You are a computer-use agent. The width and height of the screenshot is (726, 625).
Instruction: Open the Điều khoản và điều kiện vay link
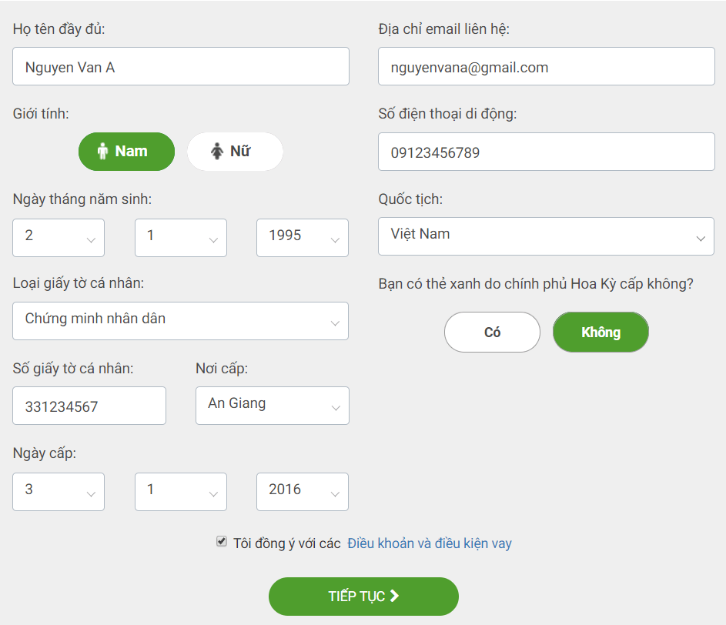[430, 543]
